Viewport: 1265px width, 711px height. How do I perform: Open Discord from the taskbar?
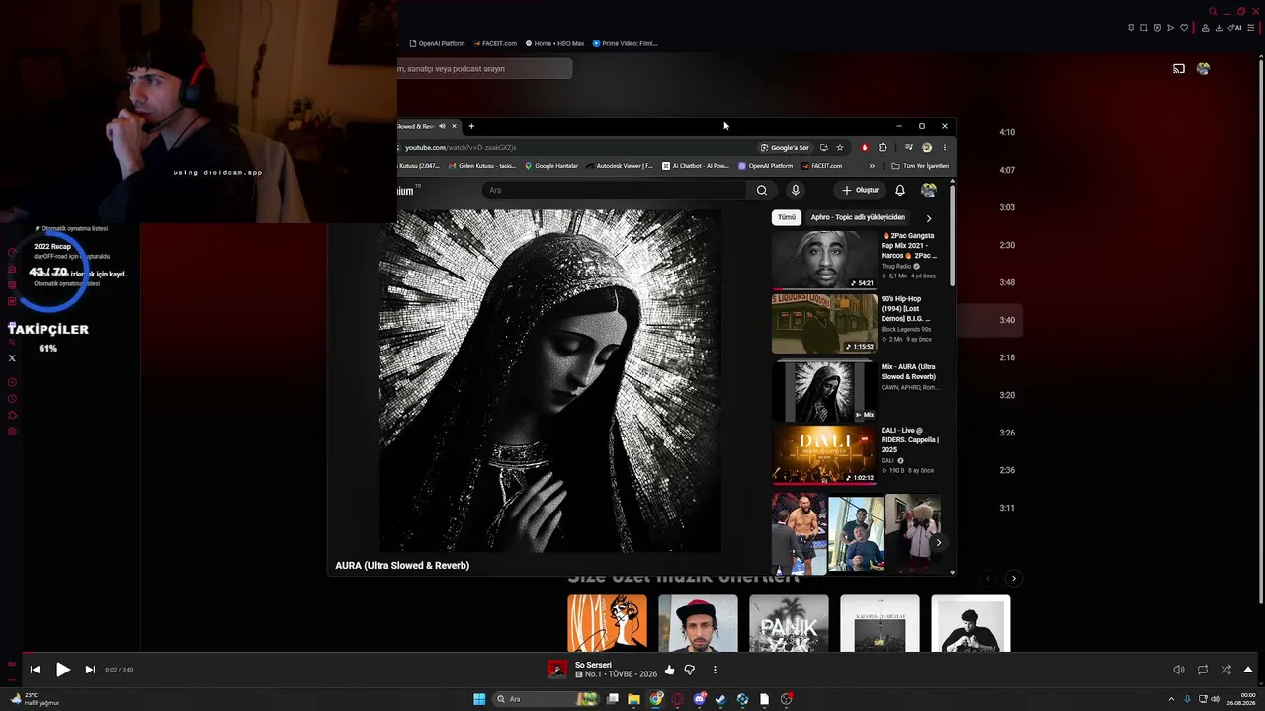(700, 699)
